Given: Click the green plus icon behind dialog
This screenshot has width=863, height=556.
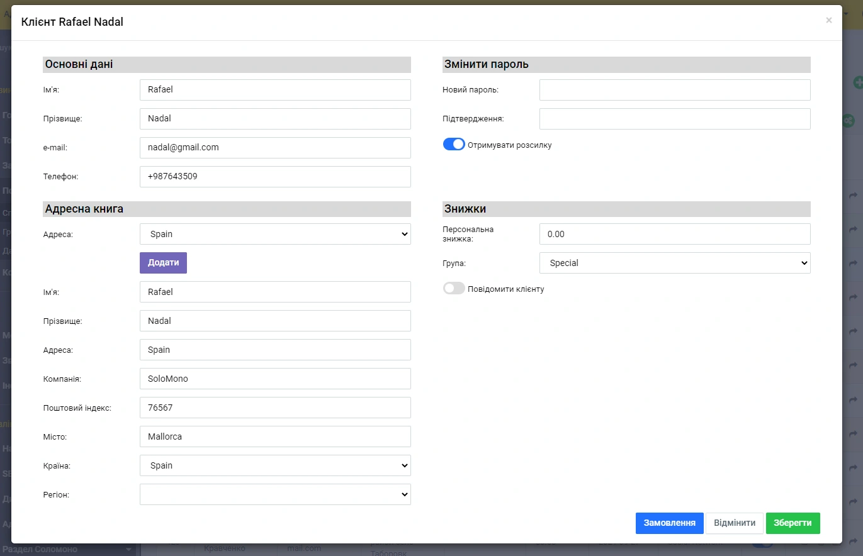Looking at the screenshot, I should point(857,82).
